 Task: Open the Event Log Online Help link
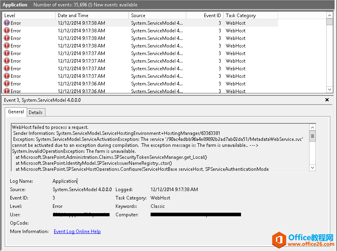[x=77, y=231]
